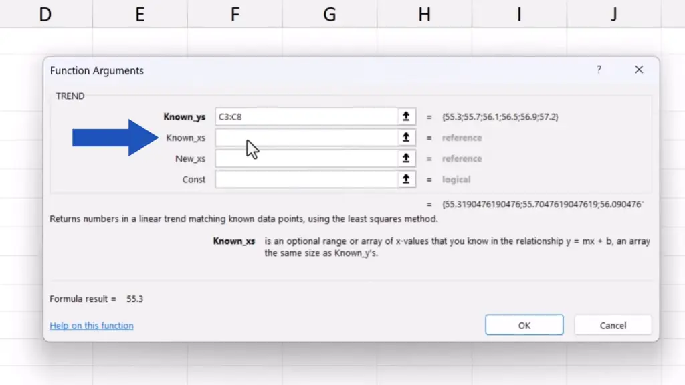Close the Function Arguments dialog
685x385 pixels.
pos(639,70)
